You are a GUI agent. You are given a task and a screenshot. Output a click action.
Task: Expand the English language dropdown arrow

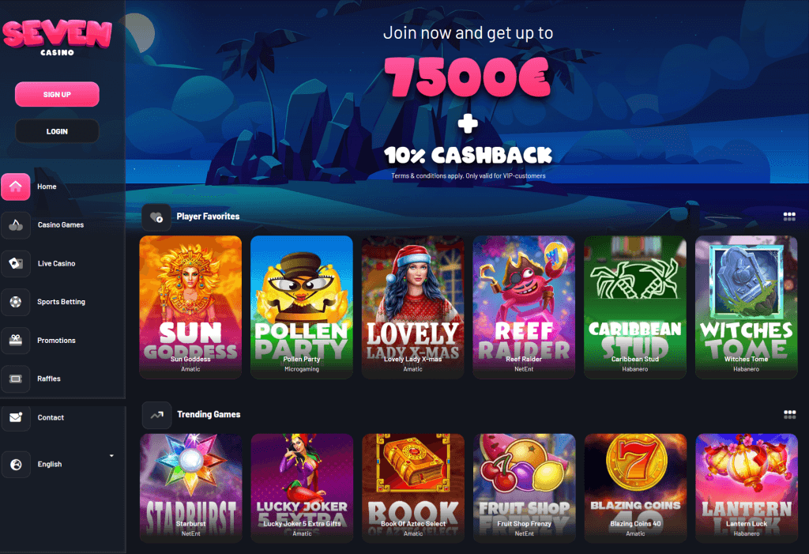pos(111,456)
